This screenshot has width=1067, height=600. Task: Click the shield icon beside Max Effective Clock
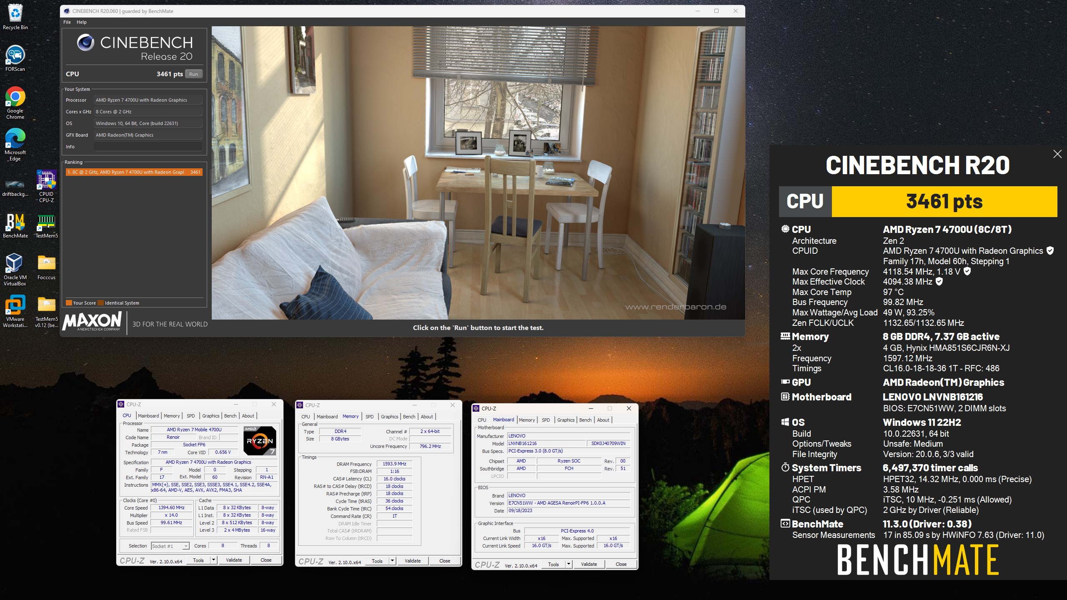939,282
